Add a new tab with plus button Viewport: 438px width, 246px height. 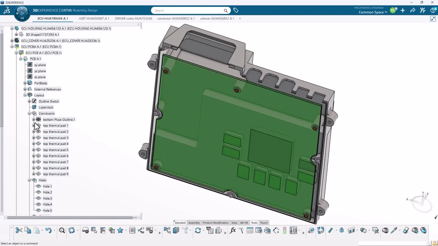pyautogui.click(x=240, y=18)
